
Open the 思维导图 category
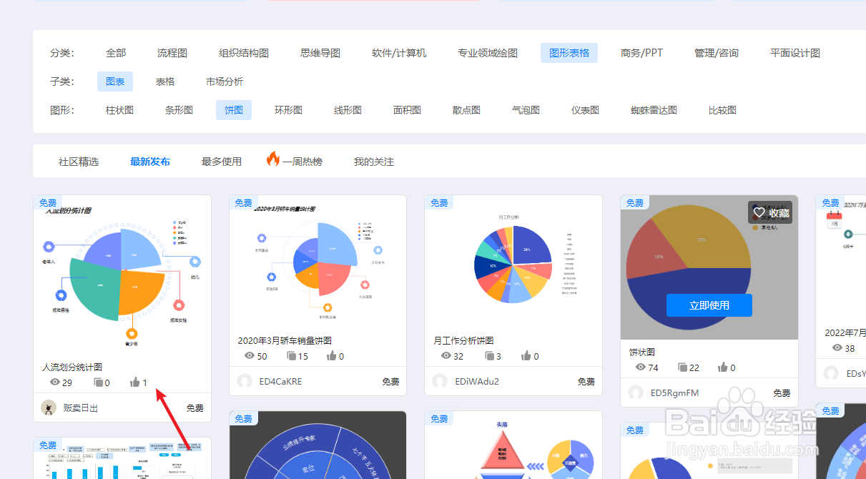[x=320, y=52]
